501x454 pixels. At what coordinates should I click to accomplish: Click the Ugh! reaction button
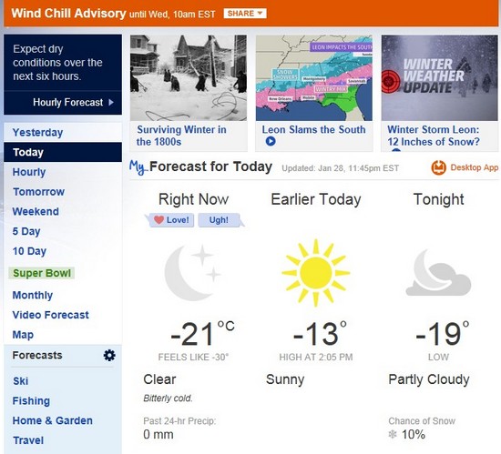click(219, 220)
